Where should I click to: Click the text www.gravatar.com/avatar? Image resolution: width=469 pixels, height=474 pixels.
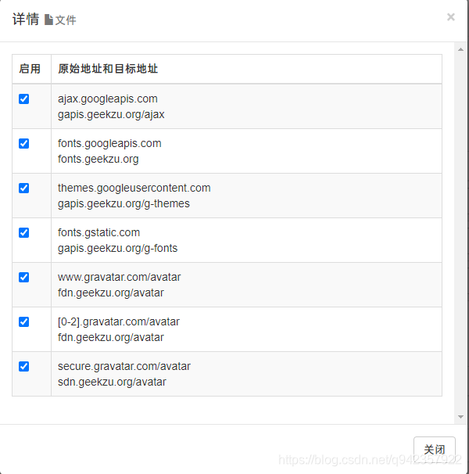tap(119, 277)
